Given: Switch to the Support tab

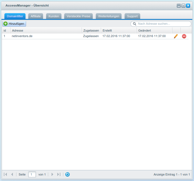Looking at the screenshot, I should [x=132, y=16].
